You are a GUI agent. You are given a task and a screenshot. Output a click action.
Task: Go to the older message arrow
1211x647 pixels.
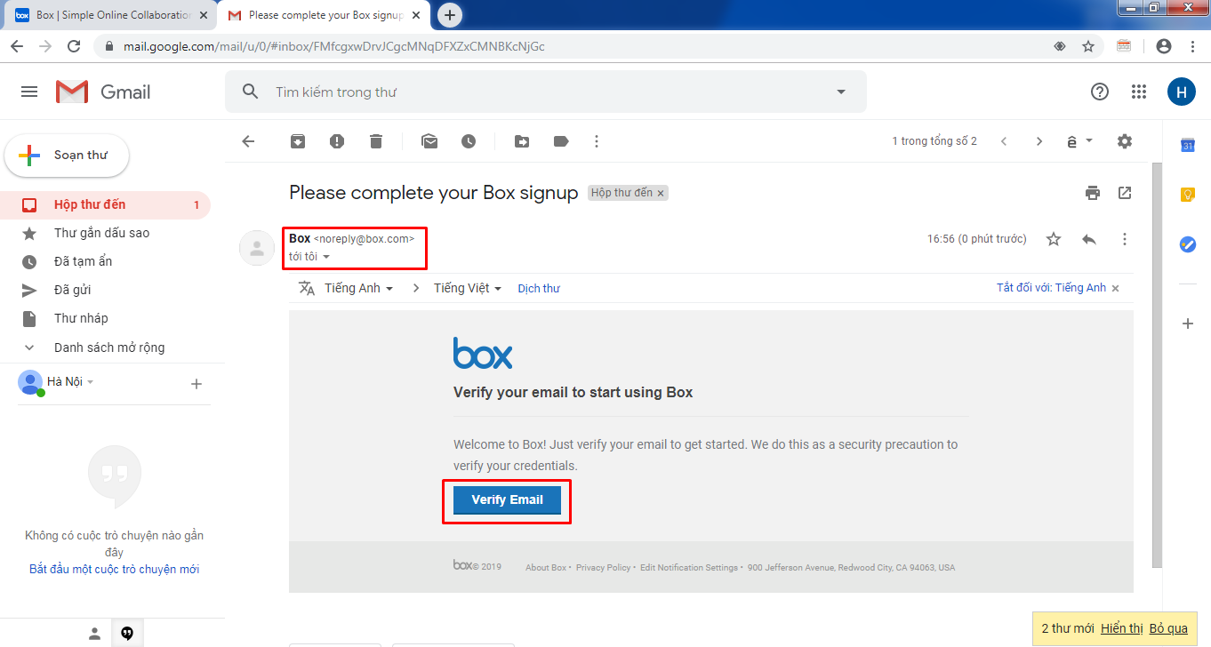1039,141
